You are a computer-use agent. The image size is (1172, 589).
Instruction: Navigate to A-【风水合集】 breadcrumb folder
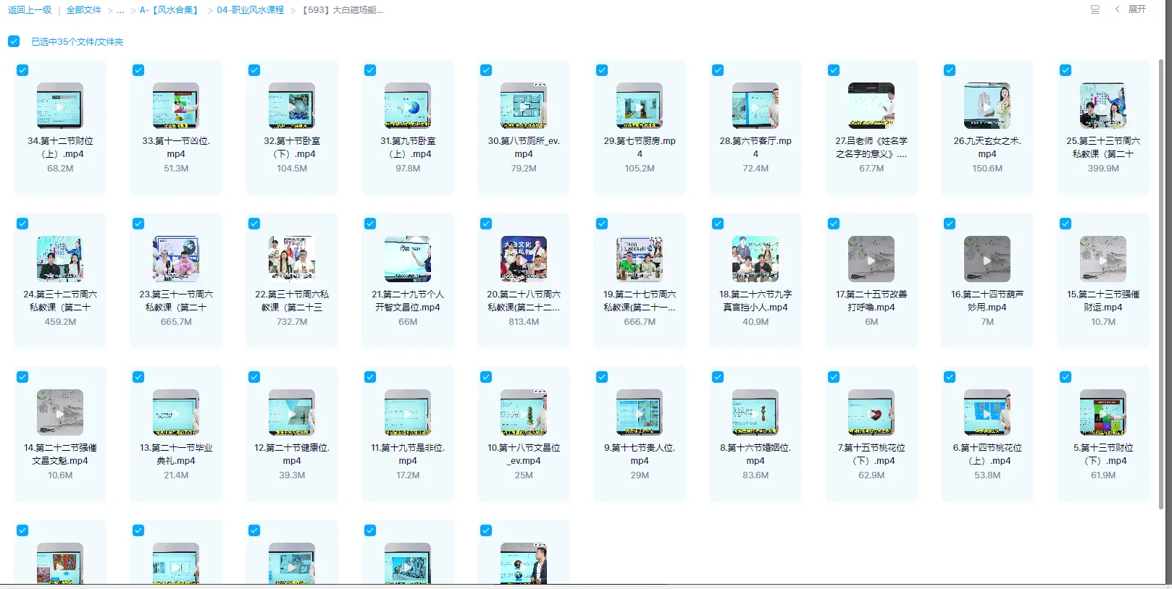tap(169, 10)
